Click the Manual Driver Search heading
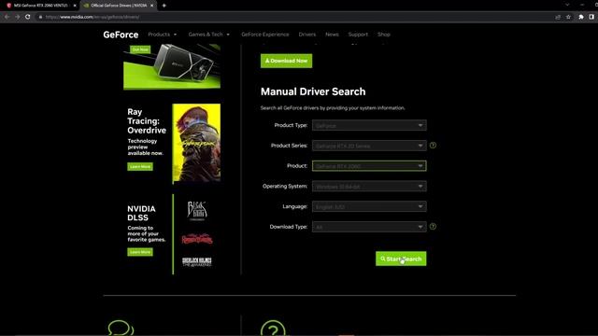Screen dimensions: 598x336 point(313,91)
